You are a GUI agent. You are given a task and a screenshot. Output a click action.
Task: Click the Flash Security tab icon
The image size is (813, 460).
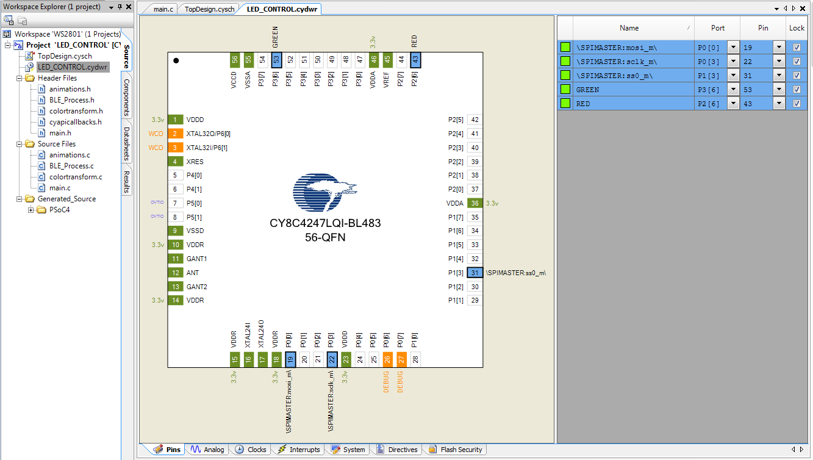point(432,450)
